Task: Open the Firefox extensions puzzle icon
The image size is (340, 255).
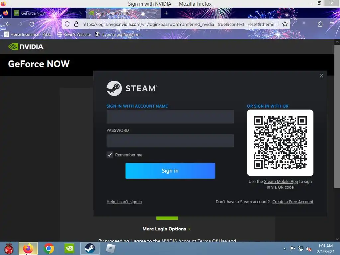Action: click(x=320, y=24)
